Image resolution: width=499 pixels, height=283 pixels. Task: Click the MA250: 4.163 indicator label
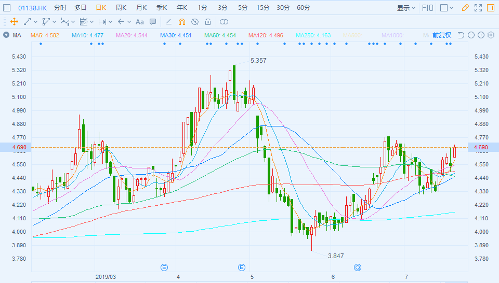coord(313,35)
